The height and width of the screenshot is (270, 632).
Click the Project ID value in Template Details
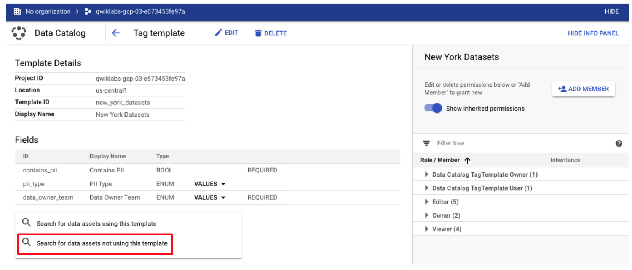[x=140, y=79]
